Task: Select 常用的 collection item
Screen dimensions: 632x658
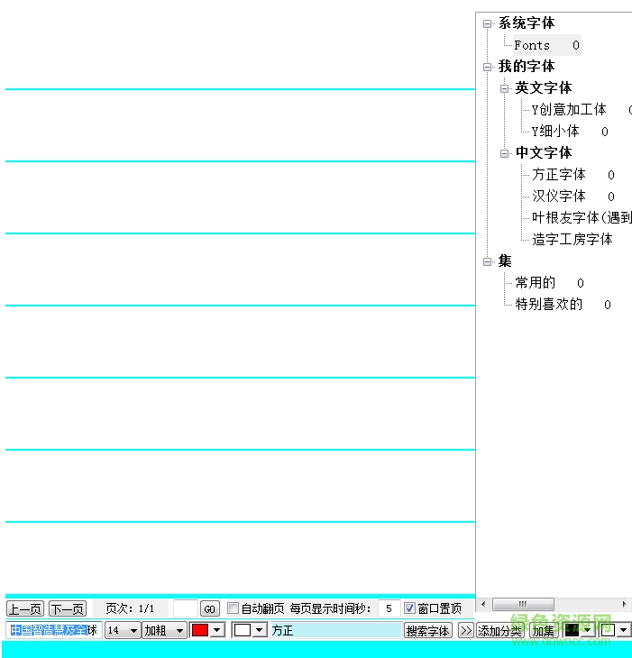Action: point(536,283)
